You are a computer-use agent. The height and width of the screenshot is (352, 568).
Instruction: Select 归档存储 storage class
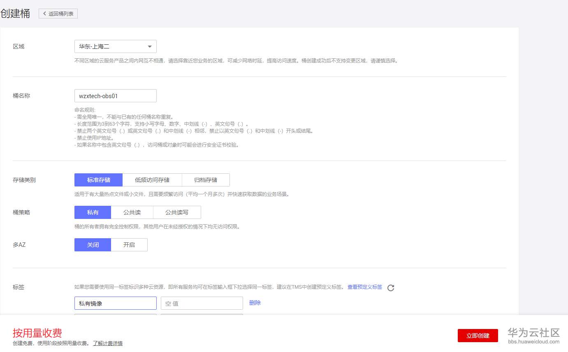(x=206, y=180)
